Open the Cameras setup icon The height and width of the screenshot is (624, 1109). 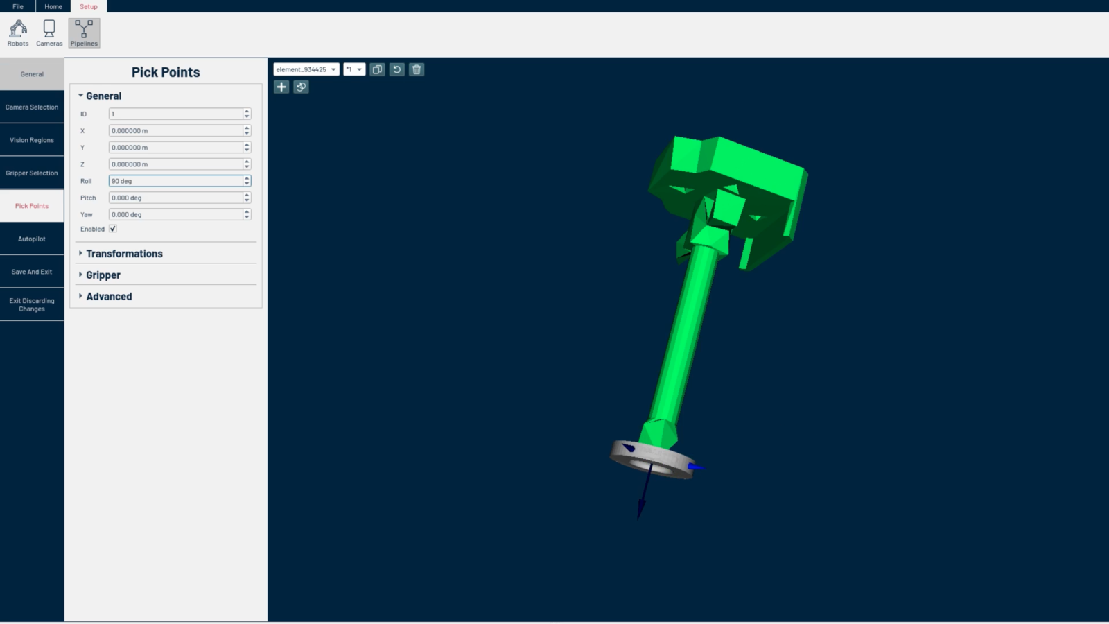(49, 32)
